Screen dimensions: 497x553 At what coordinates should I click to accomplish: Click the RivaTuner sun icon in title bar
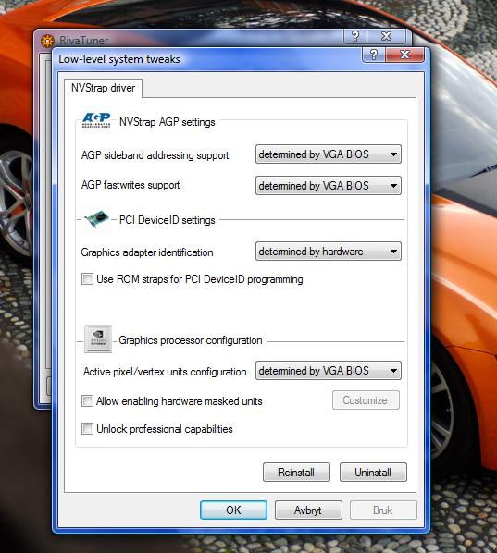pos(47,42)
